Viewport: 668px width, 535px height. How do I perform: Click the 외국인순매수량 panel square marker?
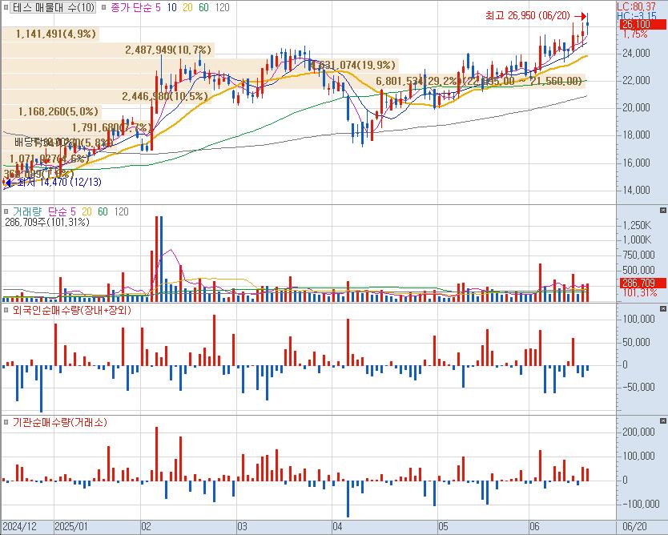coord(6,310)
